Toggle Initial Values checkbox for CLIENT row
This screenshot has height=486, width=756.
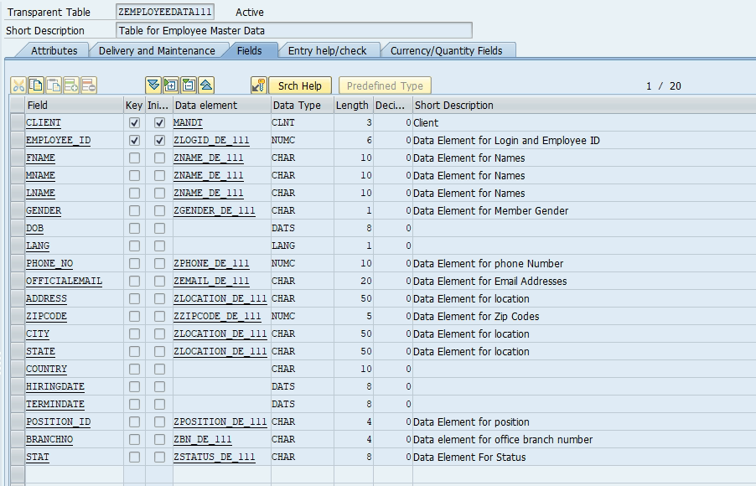click(x=159, y=123)
